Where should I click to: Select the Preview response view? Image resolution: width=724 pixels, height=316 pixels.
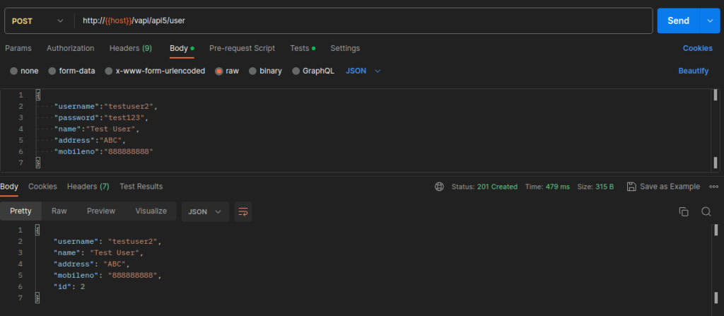101,211
